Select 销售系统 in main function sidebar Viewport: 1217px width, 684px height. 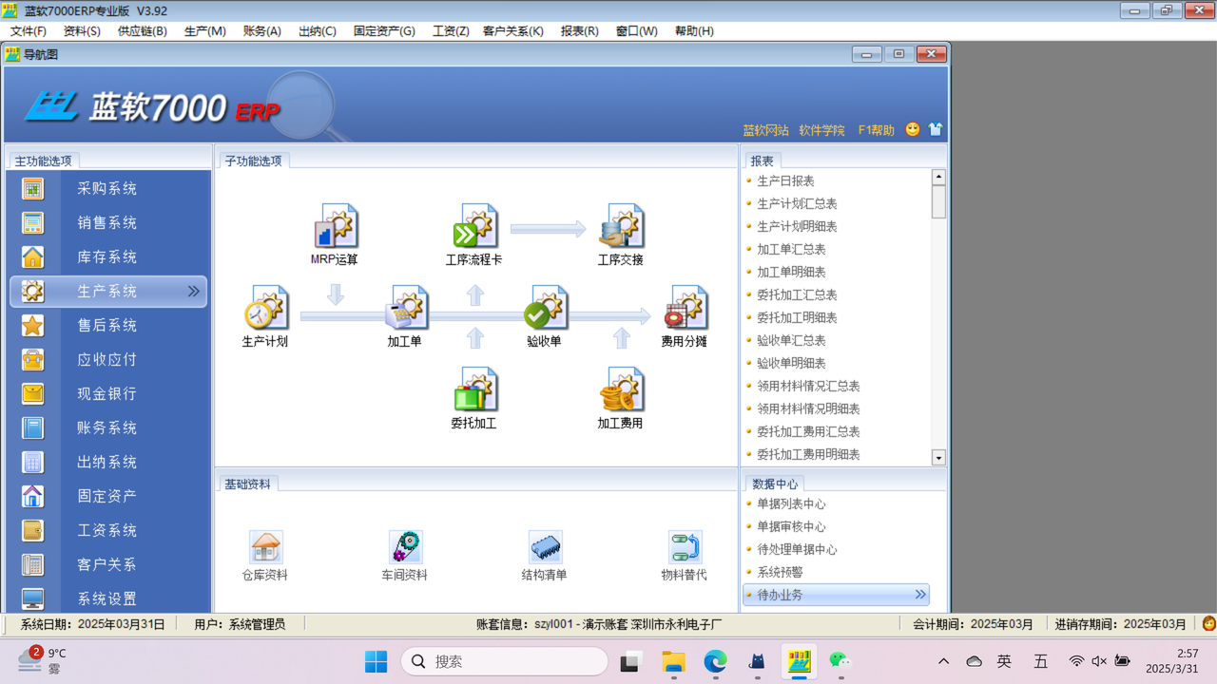(x=108, y=223)
